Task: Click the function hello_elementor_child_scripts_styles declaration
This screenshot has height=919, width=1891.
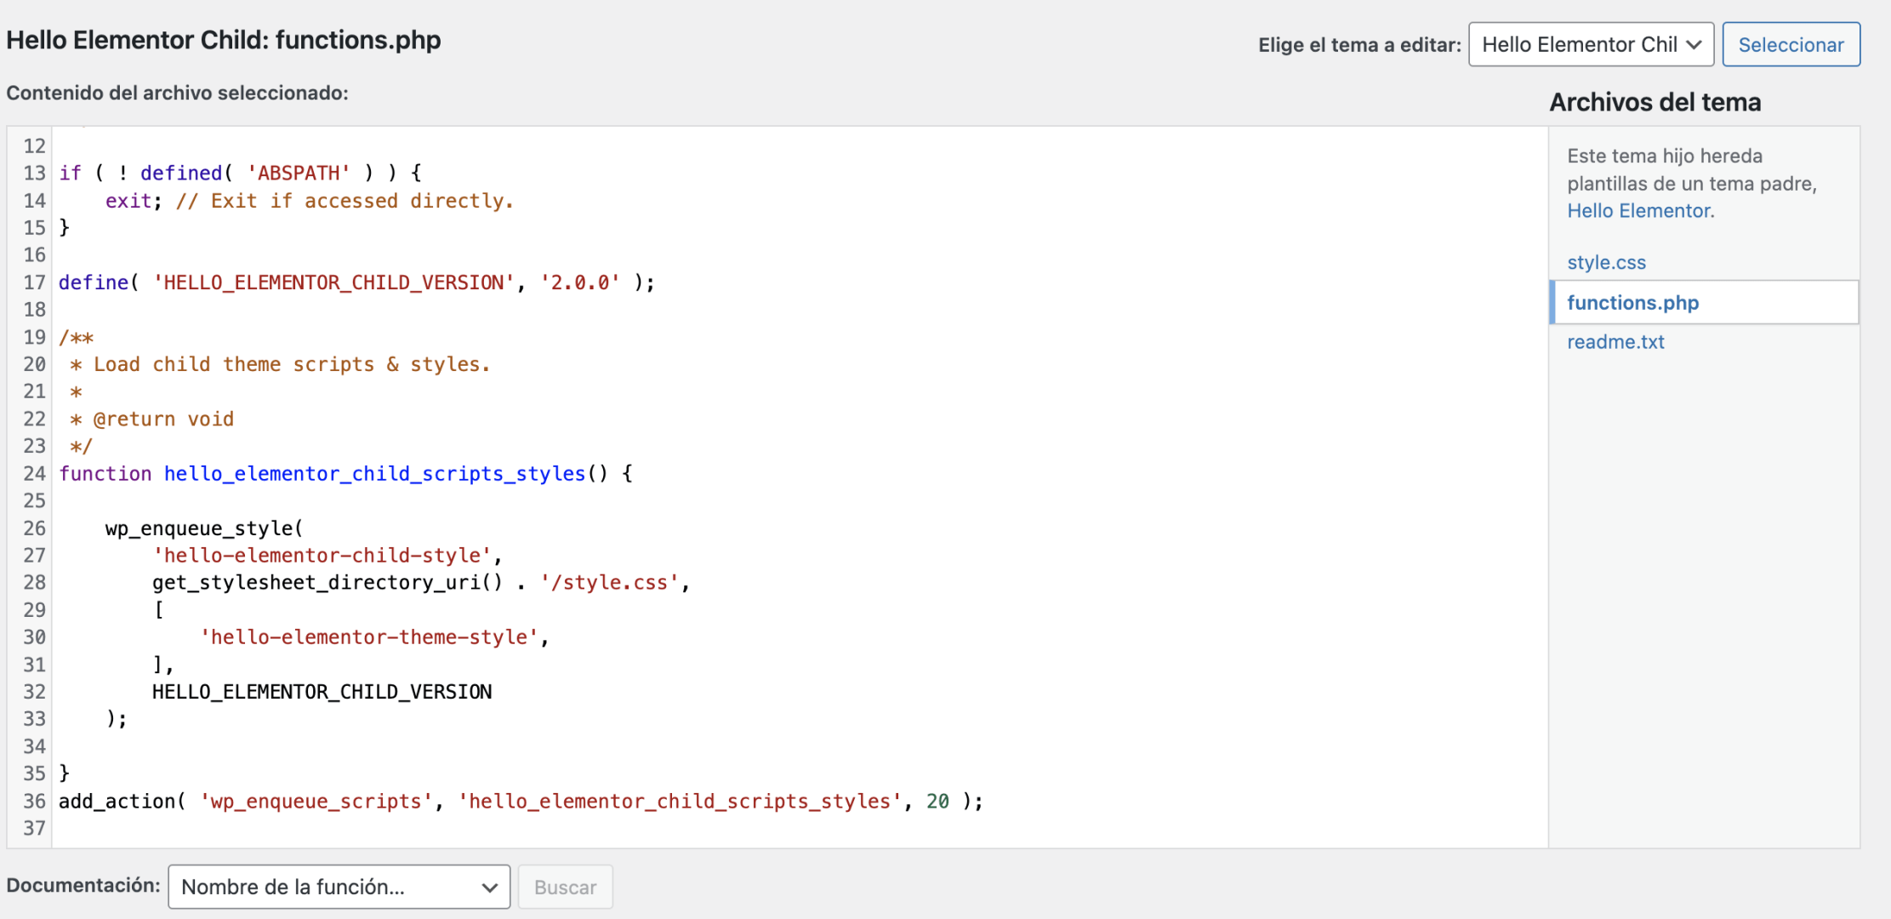Action: (x=345, y=474)
